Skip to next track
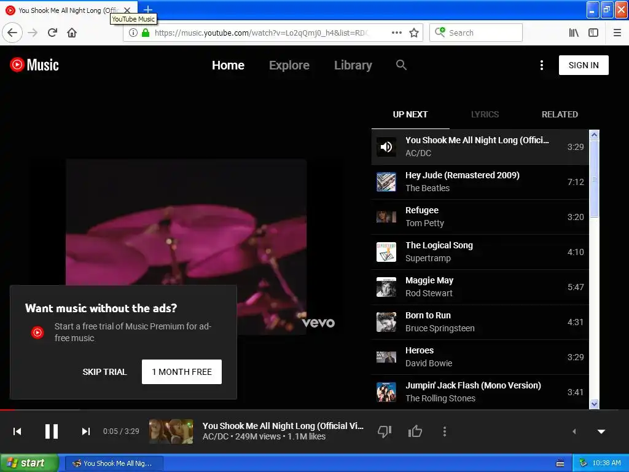629x472 pixels. [x=85, y=431]
